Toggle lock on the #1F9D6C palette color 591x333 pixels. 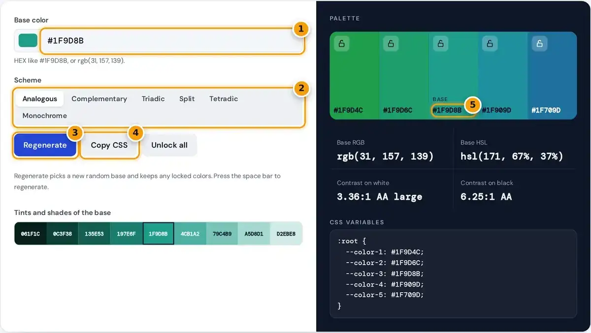[391, 44]
